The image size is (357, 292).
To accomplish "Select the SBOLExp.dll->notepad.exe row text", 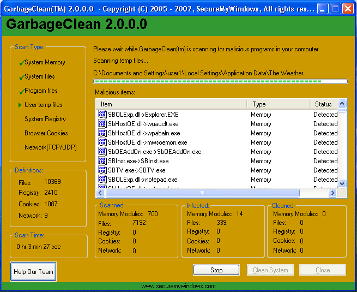I will (x=143, y=180).
